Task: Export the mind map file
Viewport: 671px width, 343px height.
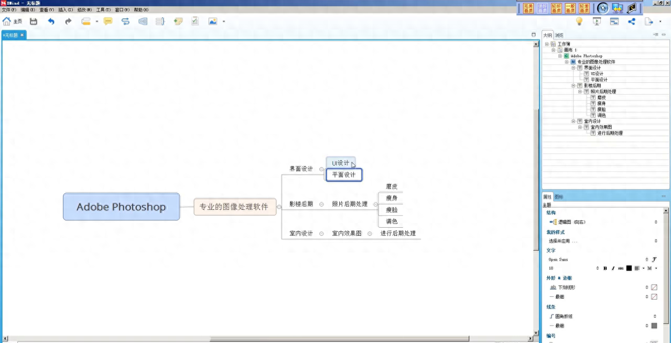Action: [649, 21]
